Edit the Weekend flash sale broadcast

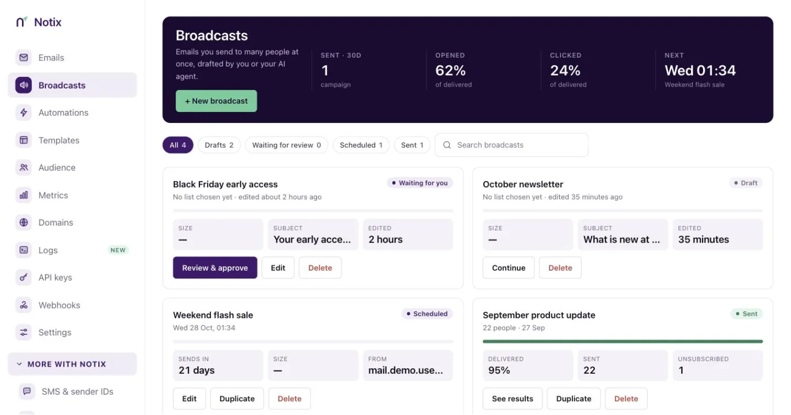[190, 399]
